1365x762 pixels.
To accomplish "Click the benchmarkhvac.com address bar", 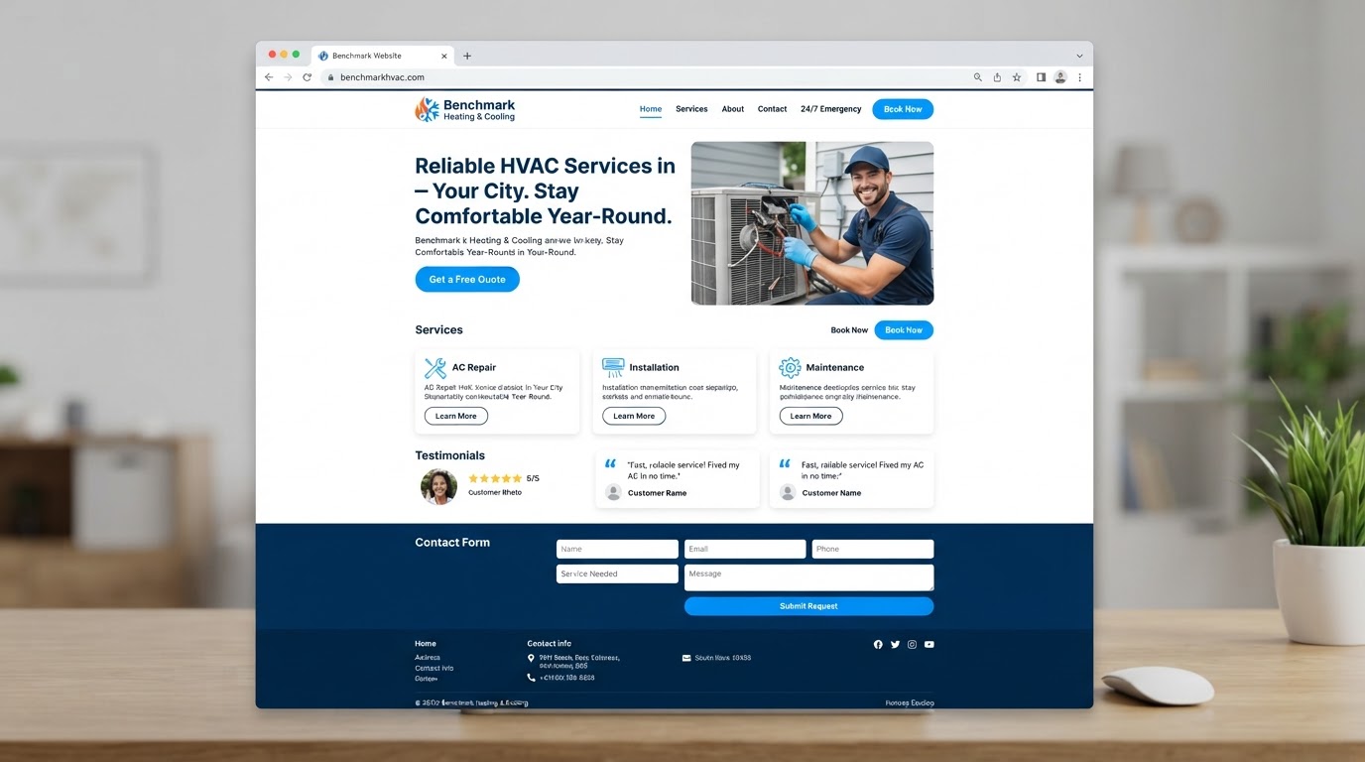I will pyautogui.click(x=645, y=77).
